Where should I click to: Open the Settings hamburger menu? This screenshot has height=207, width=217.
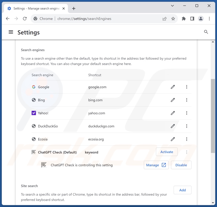tap(11, 32)
